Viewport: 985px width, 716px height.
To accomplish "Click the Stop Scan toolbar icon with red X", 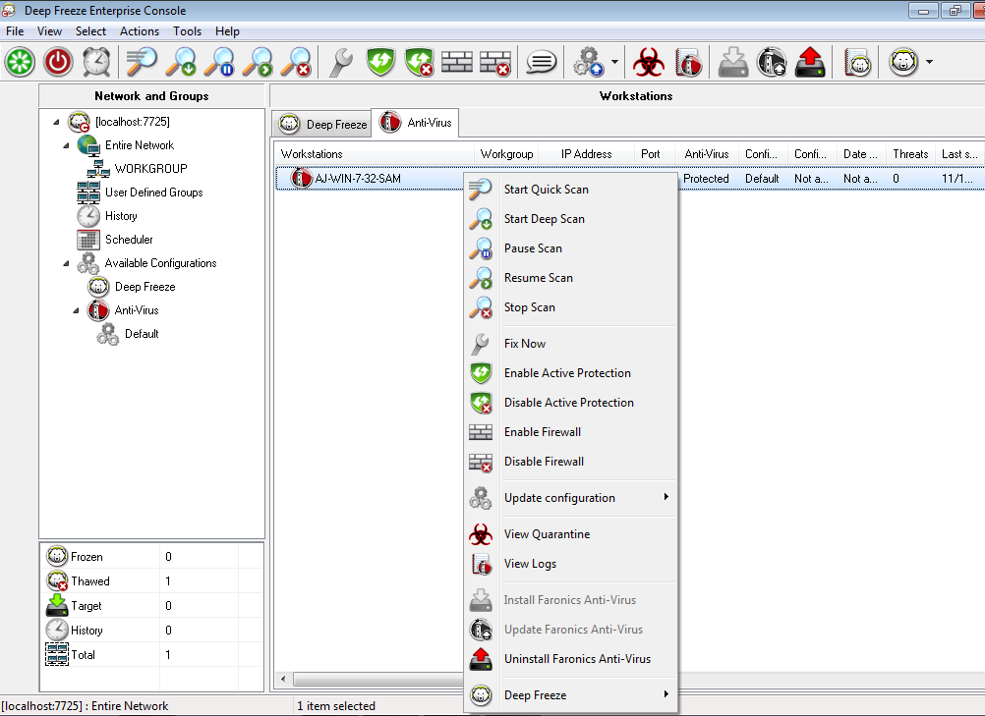I will [296, 62].
